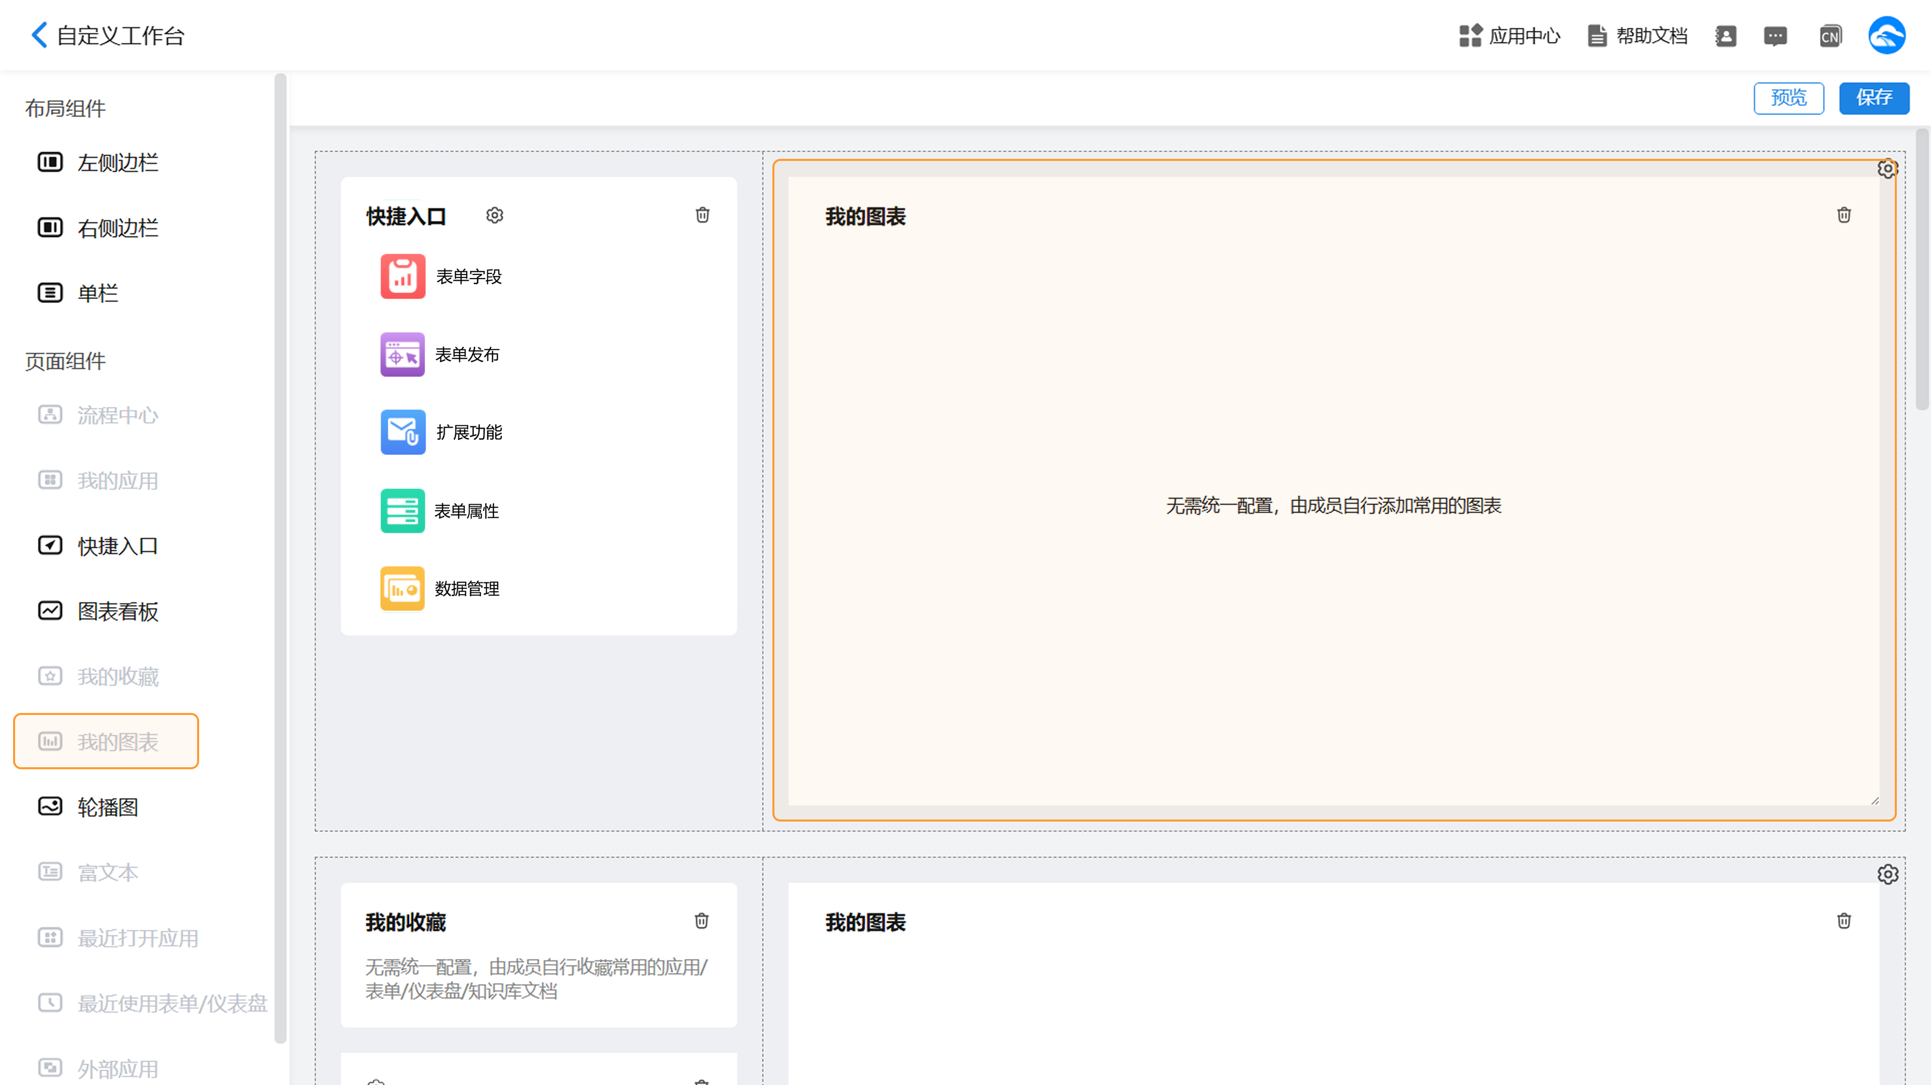Delete the top 我的图表 card

[1844, 215]
